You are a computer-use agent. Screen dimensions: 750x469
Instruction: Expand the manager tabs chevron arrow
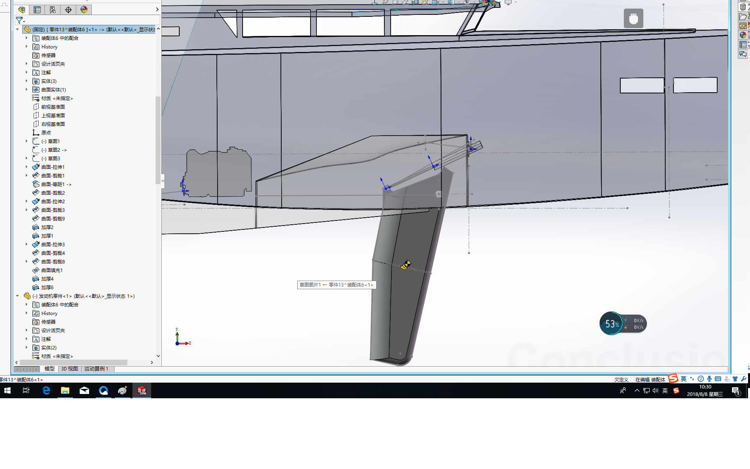pos(157,10)
